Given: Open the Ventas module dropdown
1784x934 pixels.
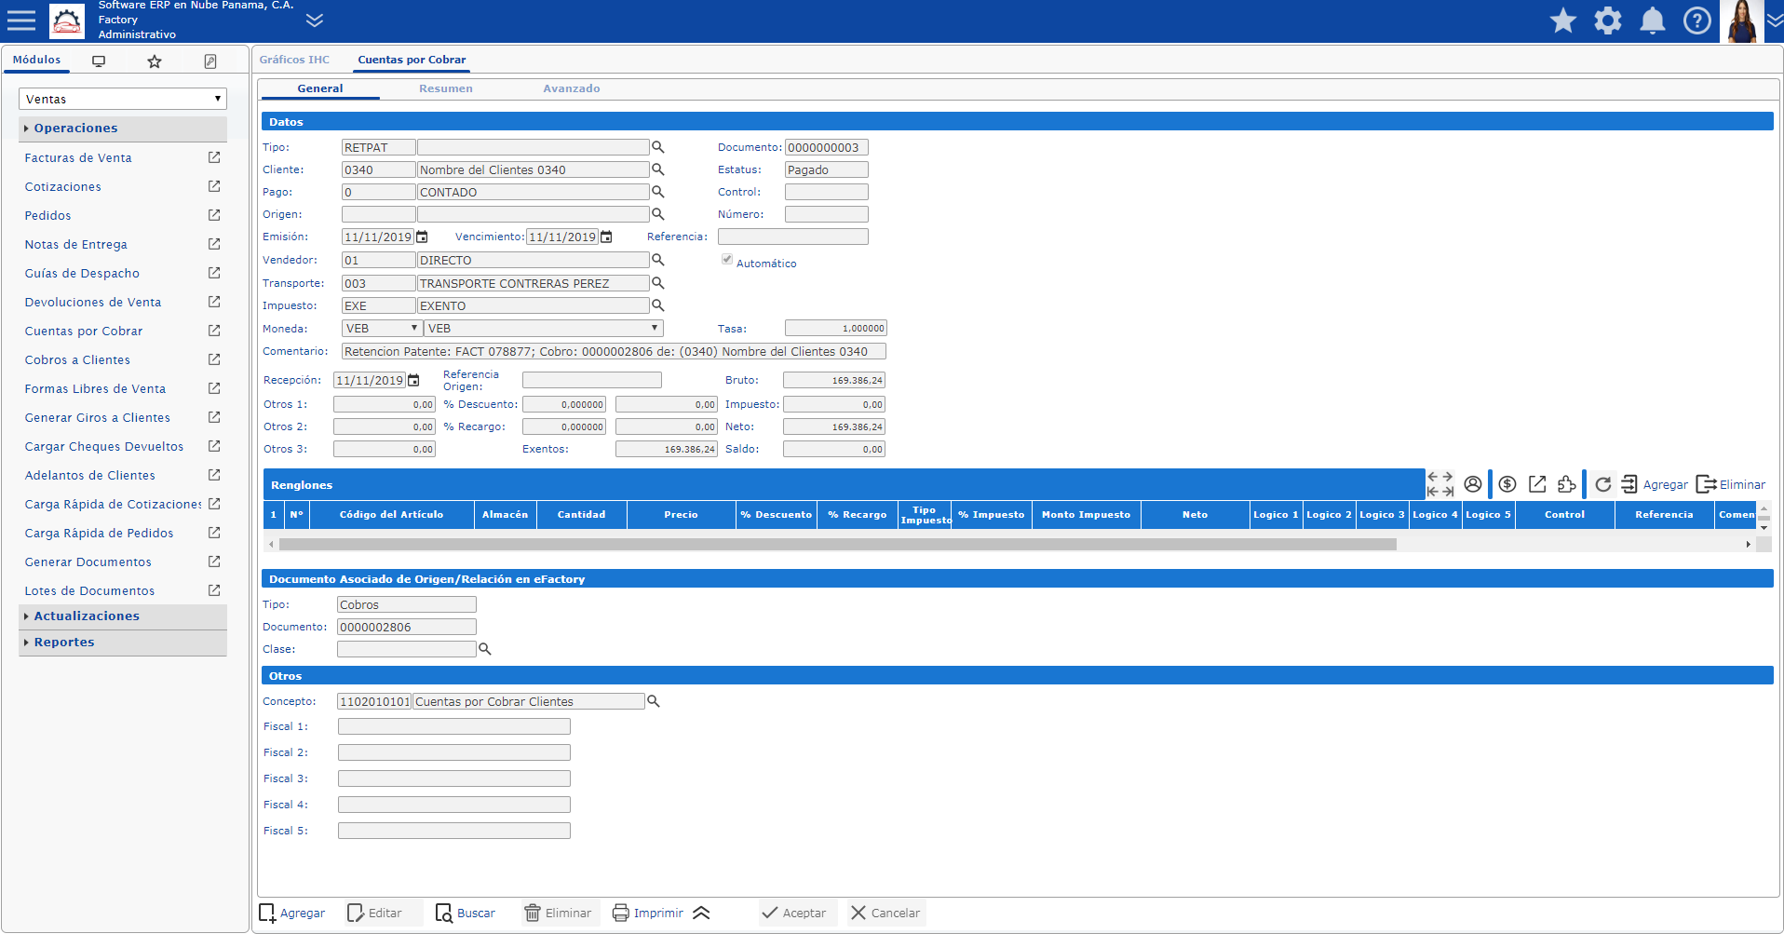Looking at the screenshot, I should pos(123,99).
